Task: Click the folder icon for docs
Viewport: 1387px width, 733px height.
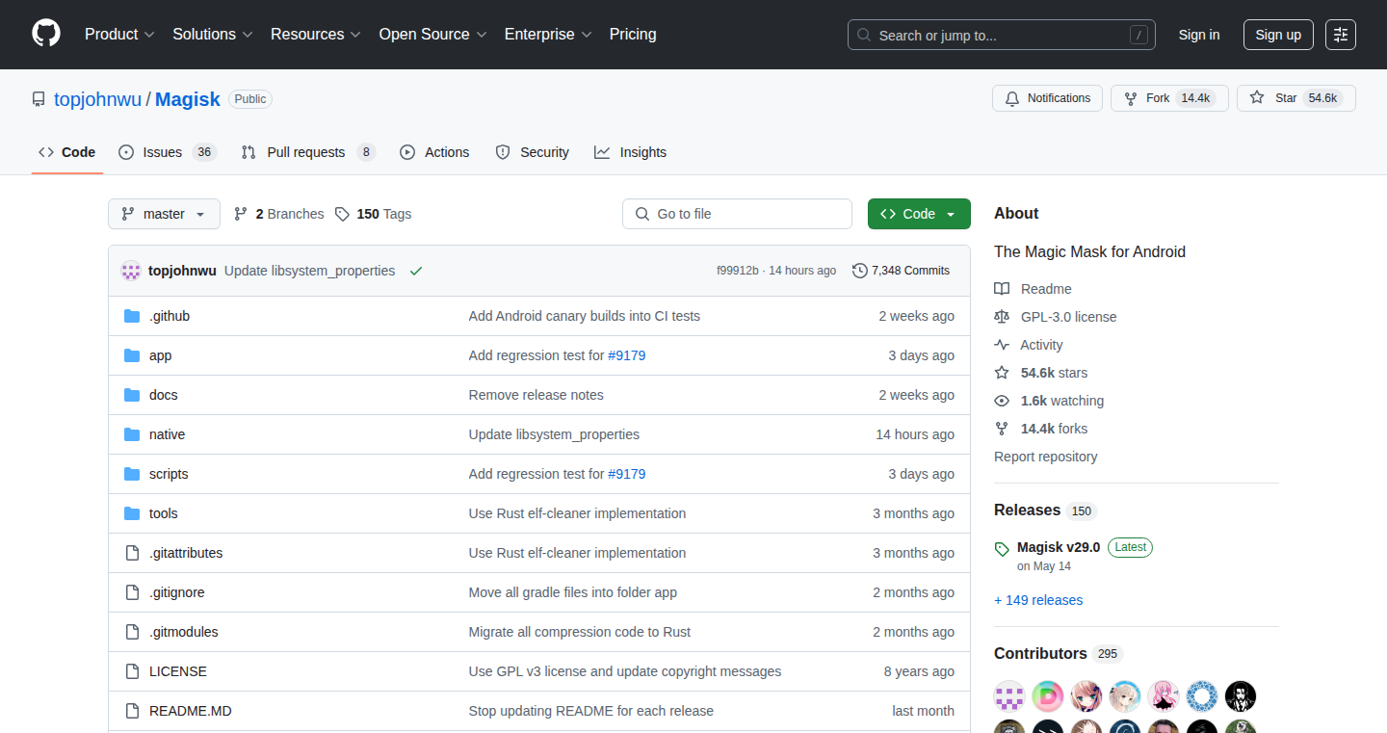Action: click(x=132, y=395)
